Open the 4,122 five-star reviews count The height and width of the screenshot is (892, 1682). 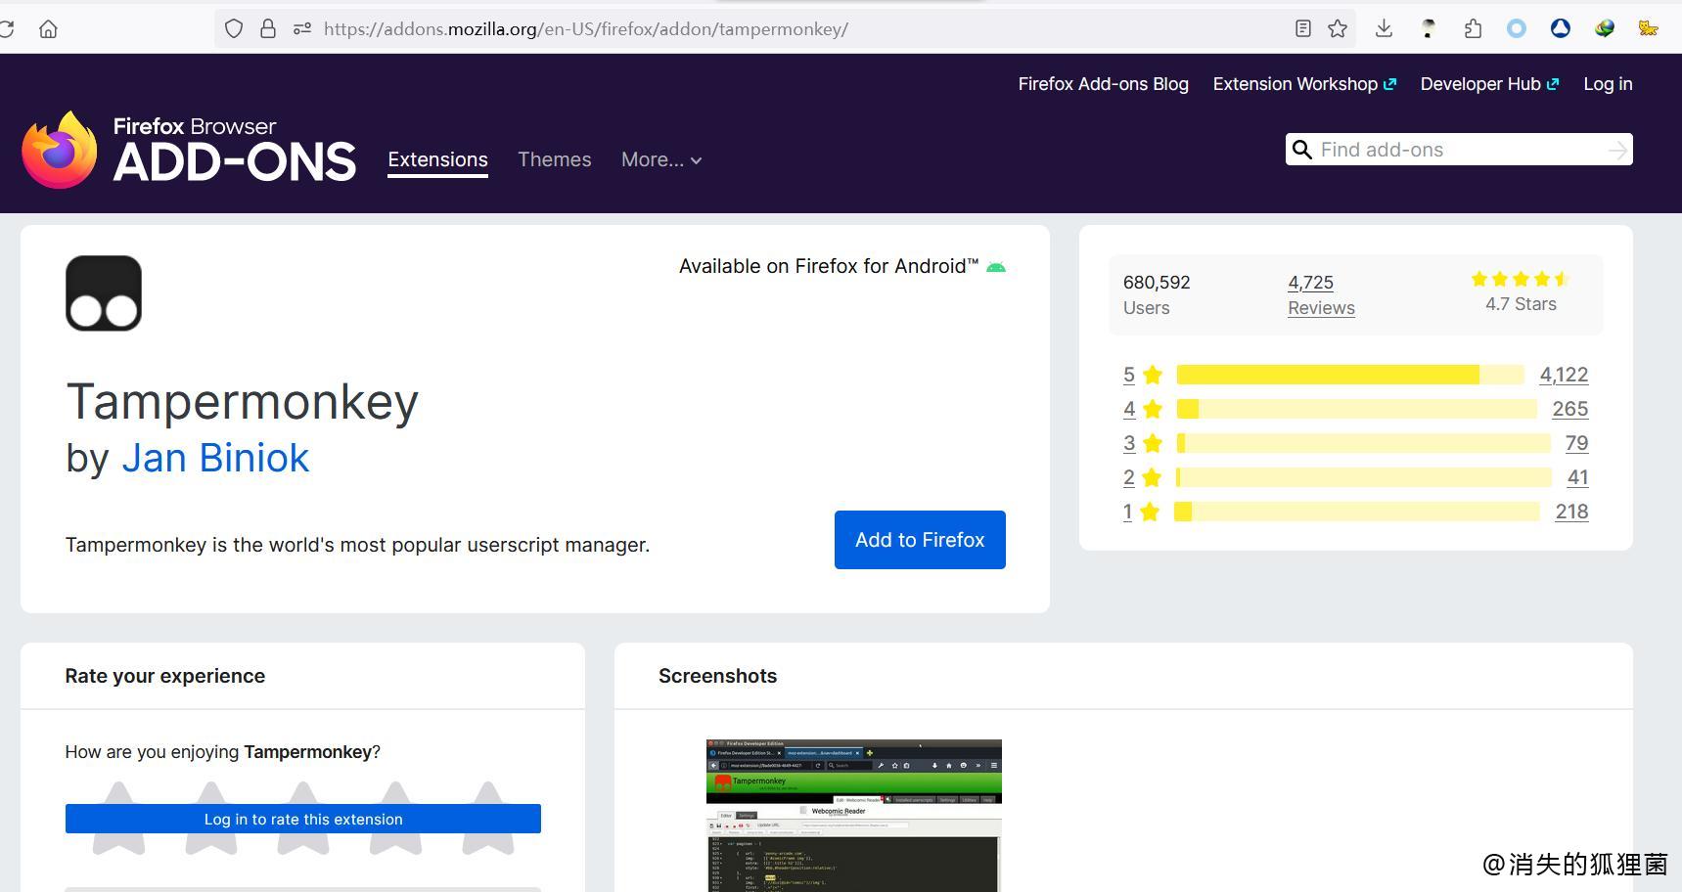(x=1564, y=375)
